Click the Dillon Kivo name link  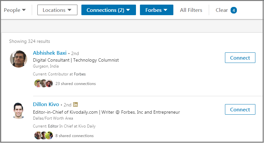(46, 104)
